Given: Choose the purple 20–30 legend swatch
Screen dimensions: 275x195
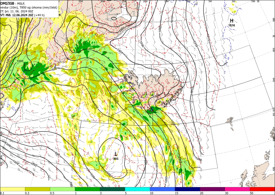Looking at the screenshot, I should [x=212, y=189].
